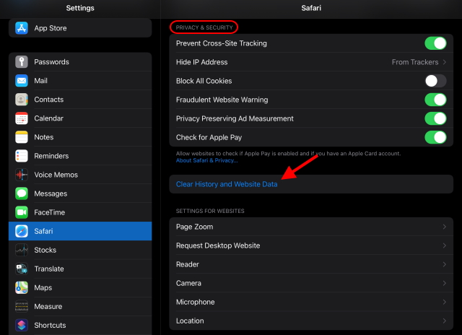
Task: Open Request Desktop Website settings
Action: [311, 245]
